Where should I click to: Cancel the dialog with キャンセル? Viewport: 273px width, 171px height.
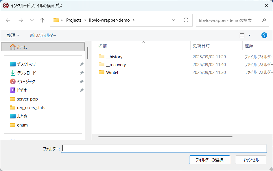[x=250, y=160]
